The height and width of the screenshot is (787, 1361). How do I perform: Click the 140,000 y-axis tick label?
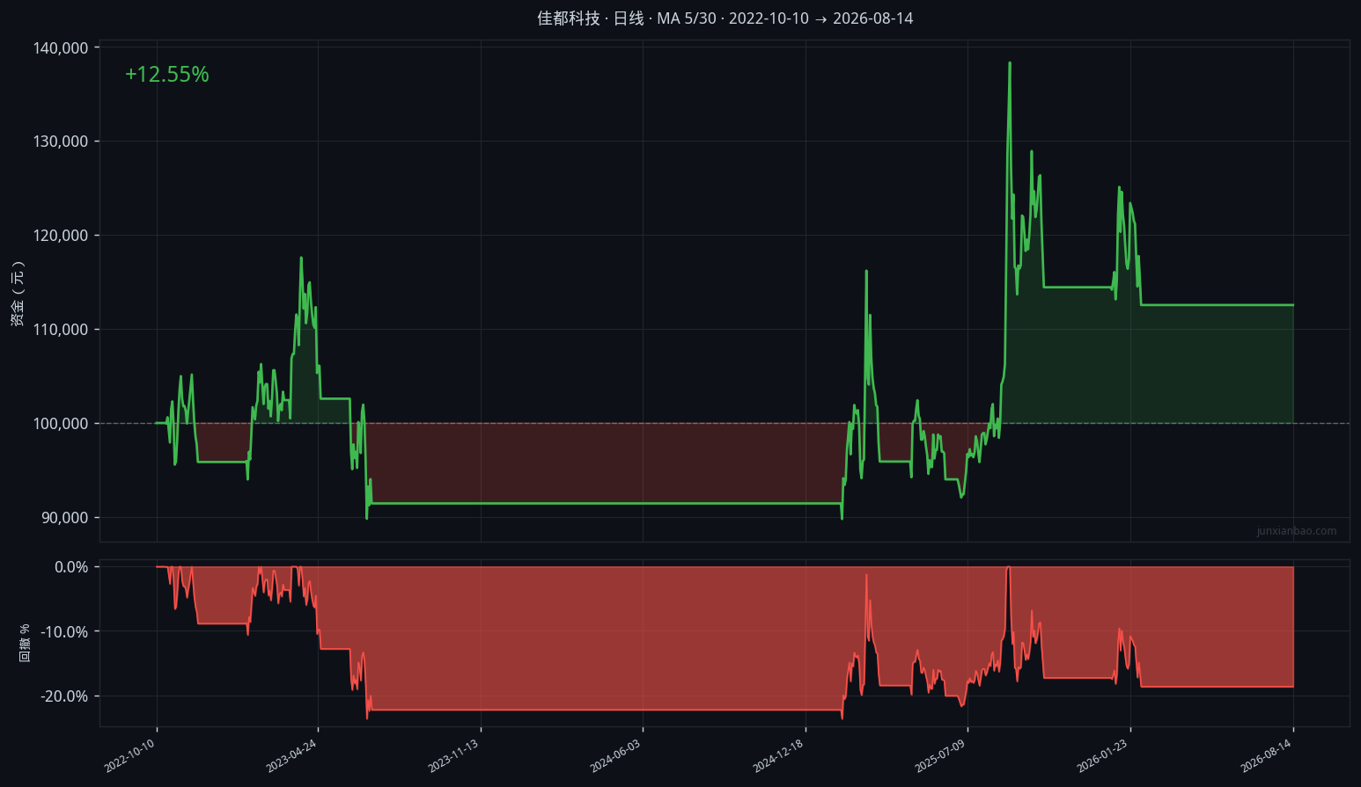61,48
